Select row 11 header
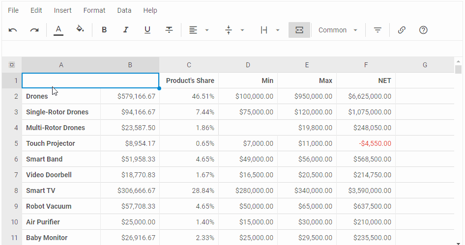The width and height of the screenshot is (465, 245). click(12, 238)
